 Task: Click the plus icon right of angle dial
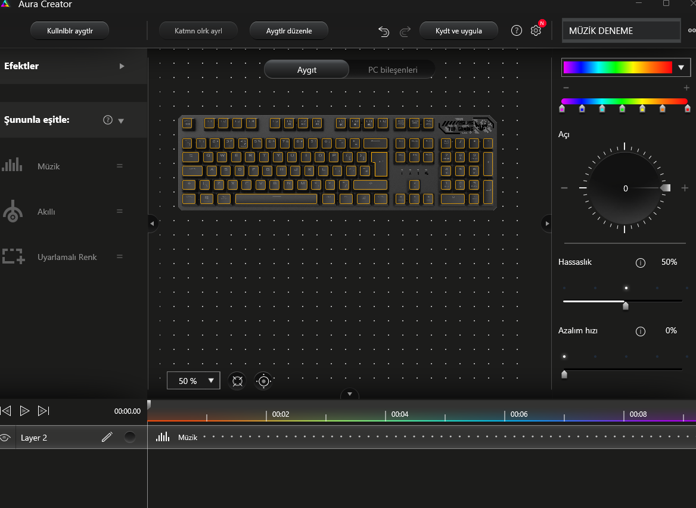point(685,188)
